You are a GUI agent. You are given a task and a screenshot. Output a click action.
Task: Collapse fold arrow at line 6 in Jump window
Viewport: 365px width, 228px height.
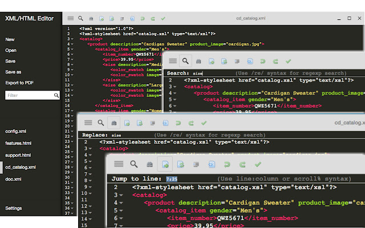pos(121,218)
